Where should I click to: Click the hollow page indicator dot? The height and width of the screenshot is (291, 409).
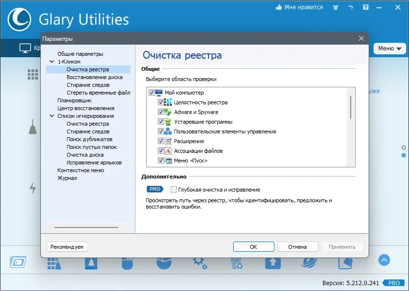point(404,148)
